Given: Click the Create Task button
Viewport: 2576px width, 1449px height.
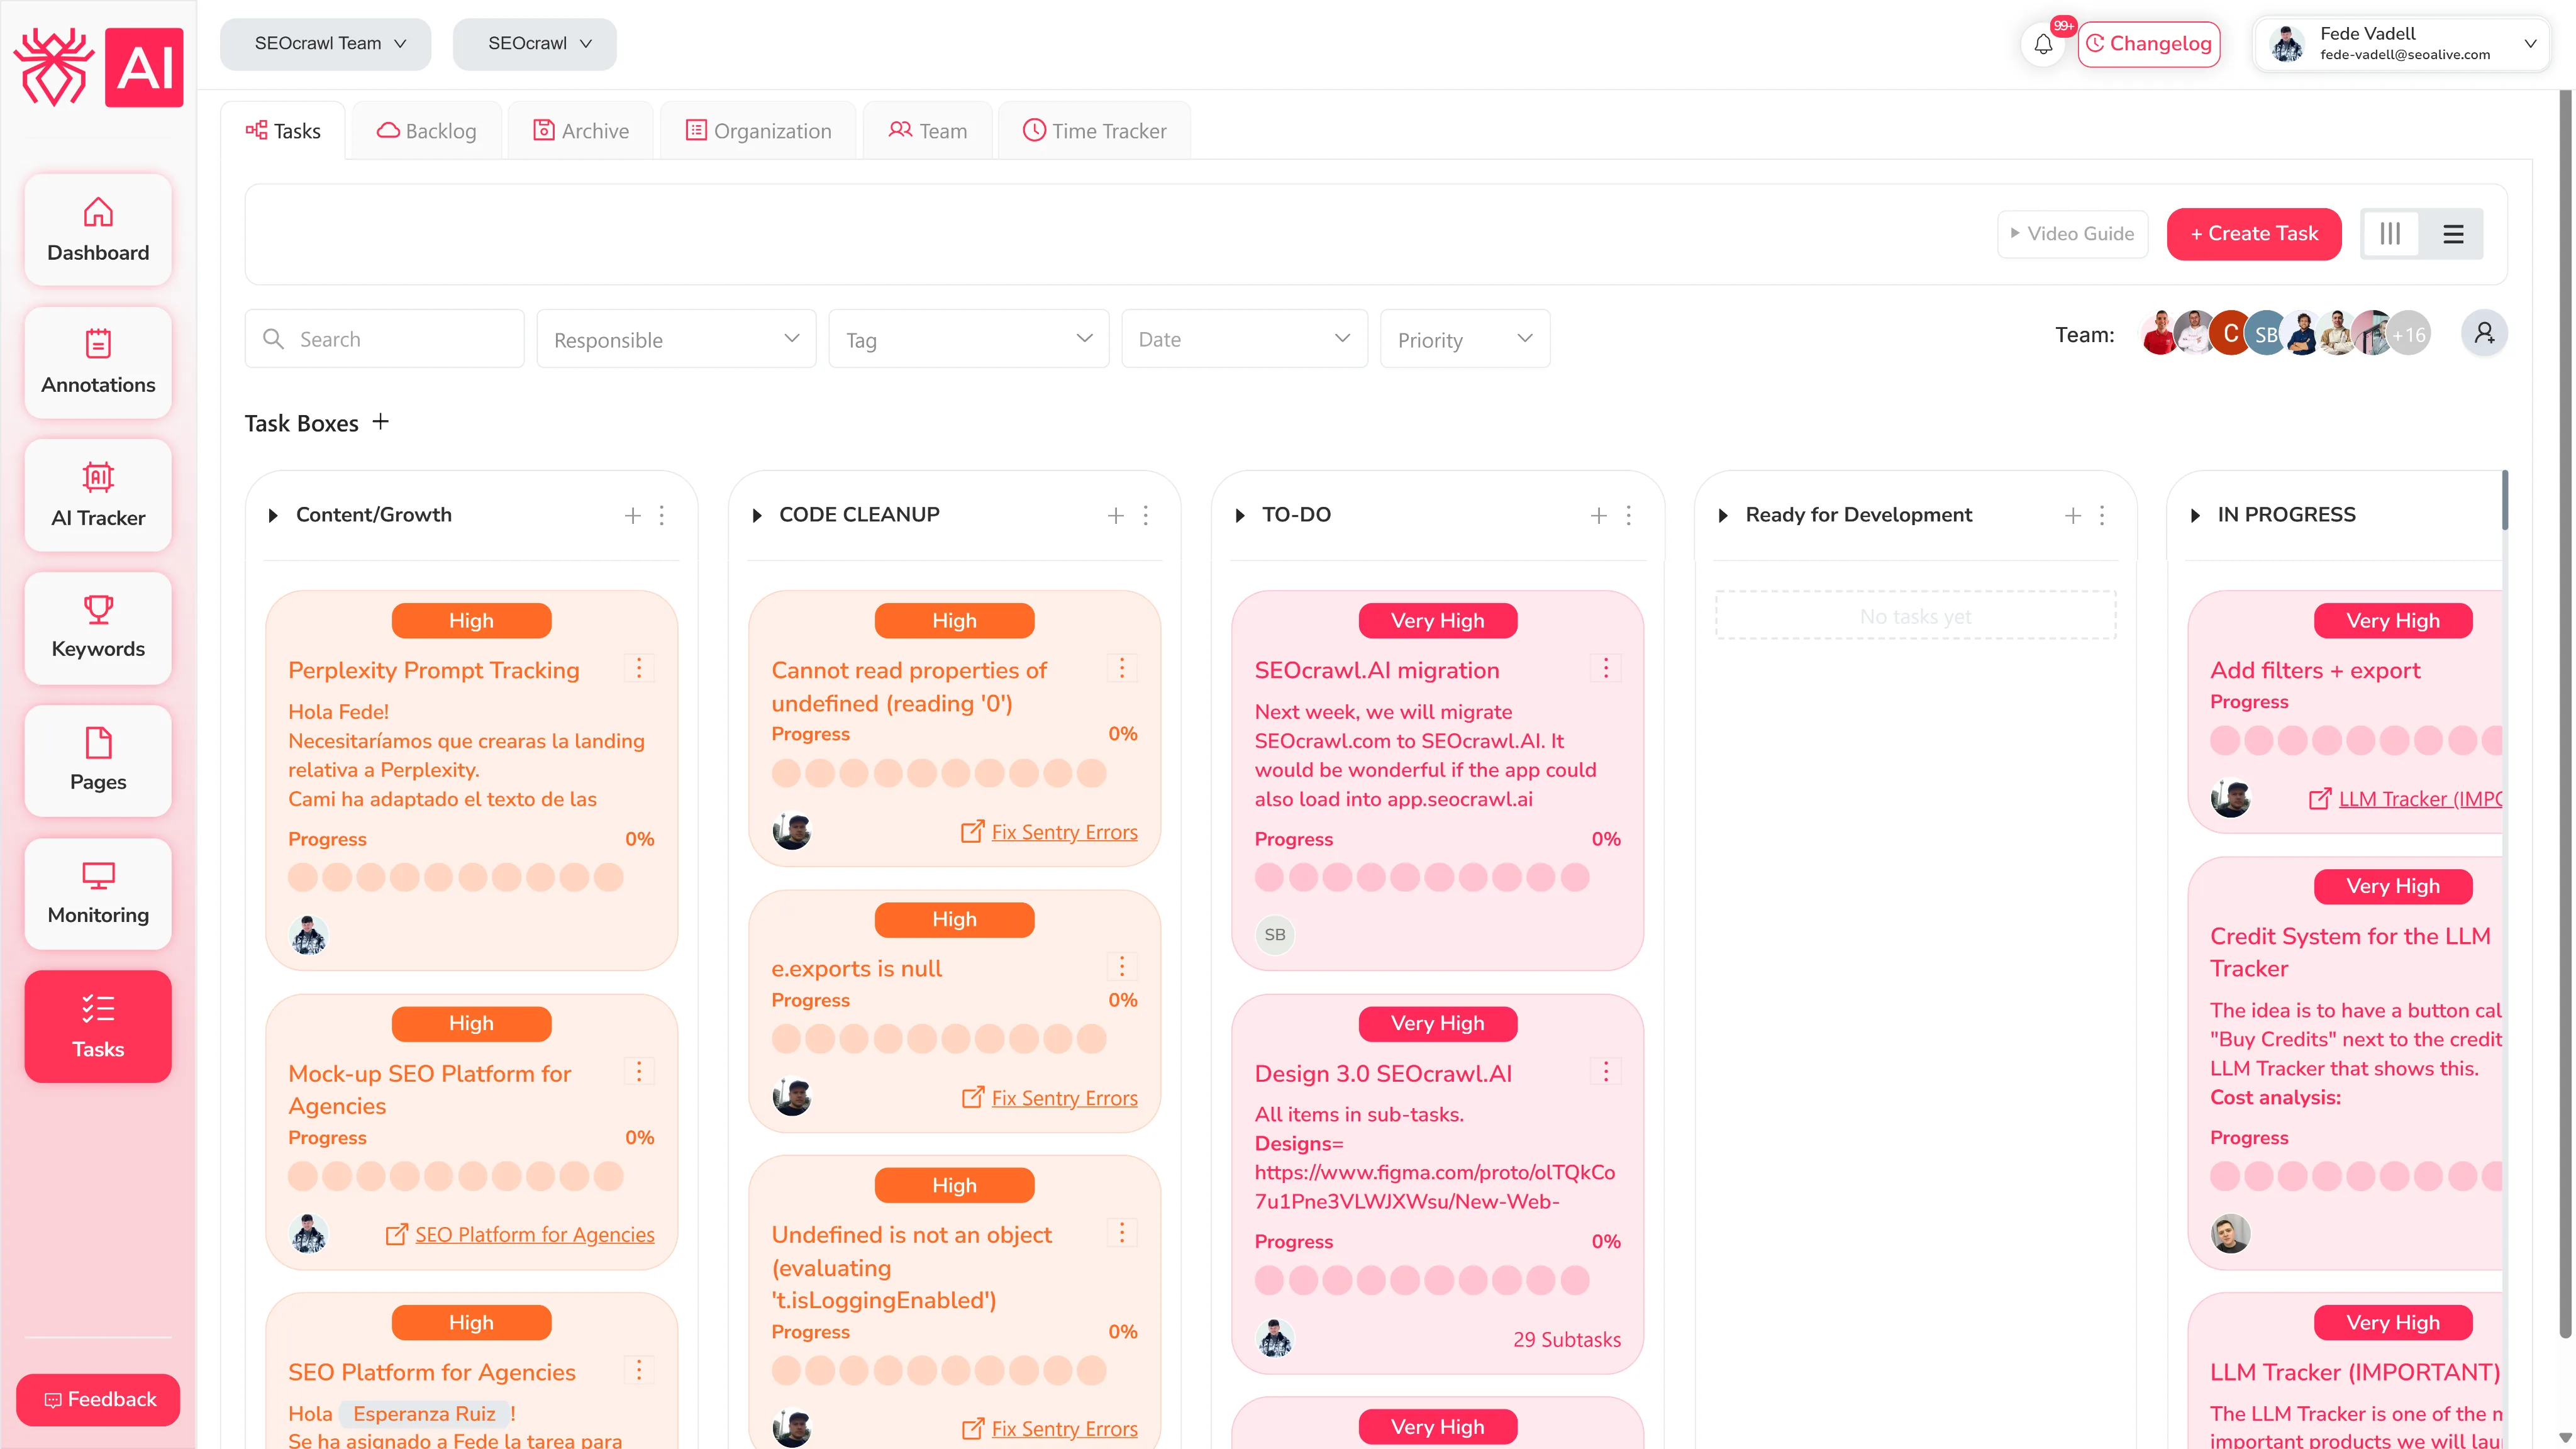Looking at the screenshot, I should point(2254,234).
